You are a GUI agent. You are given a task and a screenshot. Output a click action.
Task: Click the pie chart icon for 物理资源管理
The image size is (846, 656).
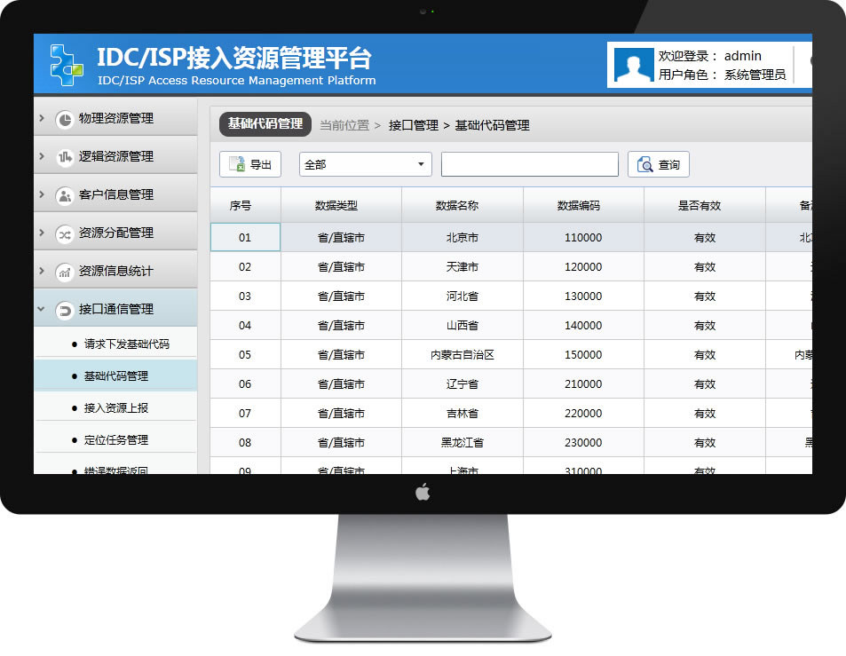64,119
